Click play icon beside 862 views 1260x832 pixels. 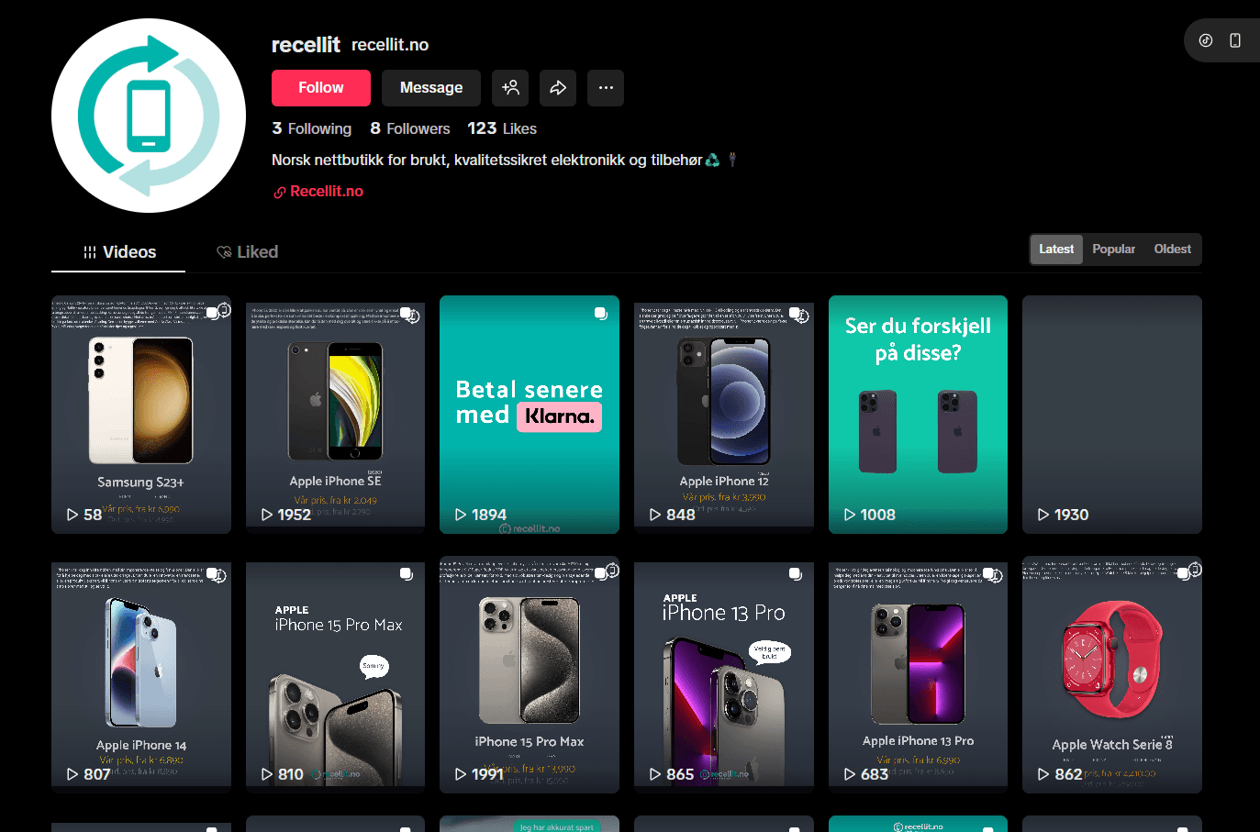tap(1043, 774)
